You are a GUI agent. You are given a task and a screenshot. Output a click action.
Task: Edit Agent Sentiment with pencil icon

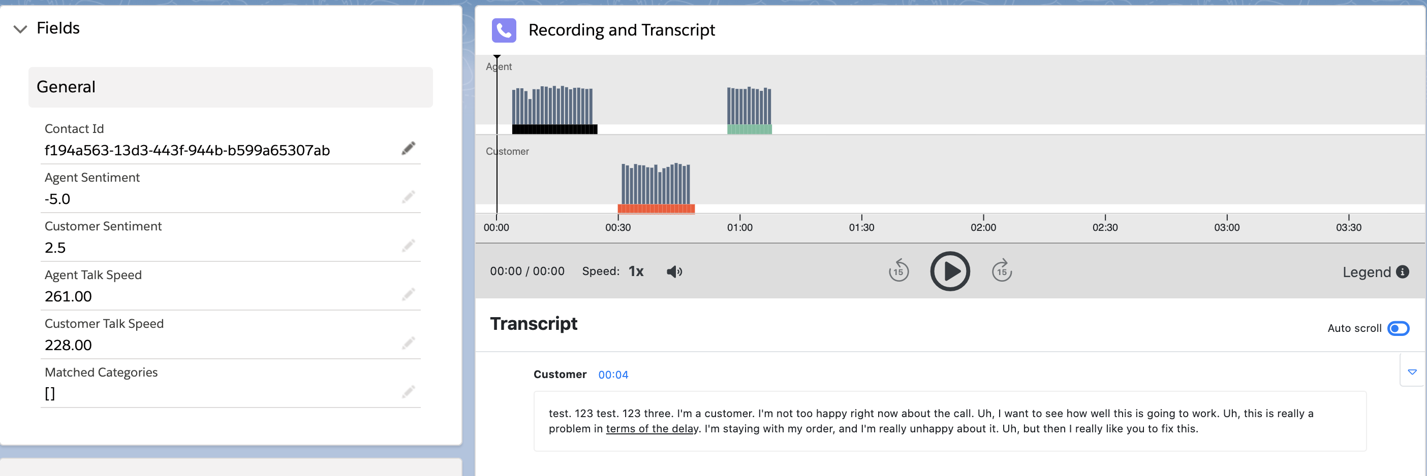[408, 197]
